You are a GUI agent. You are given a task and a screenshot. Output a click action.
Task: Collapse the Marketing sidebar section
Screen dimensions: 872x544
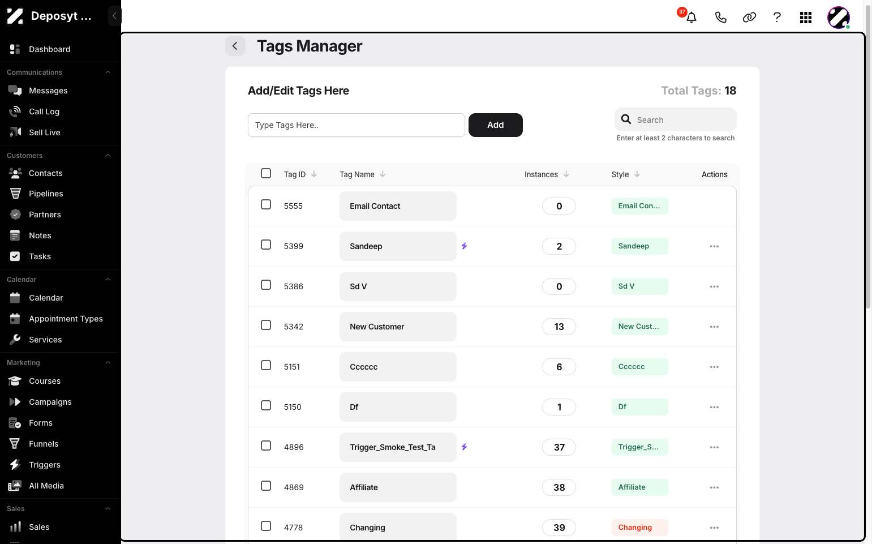pyautogui.click(x=108, y=362)
